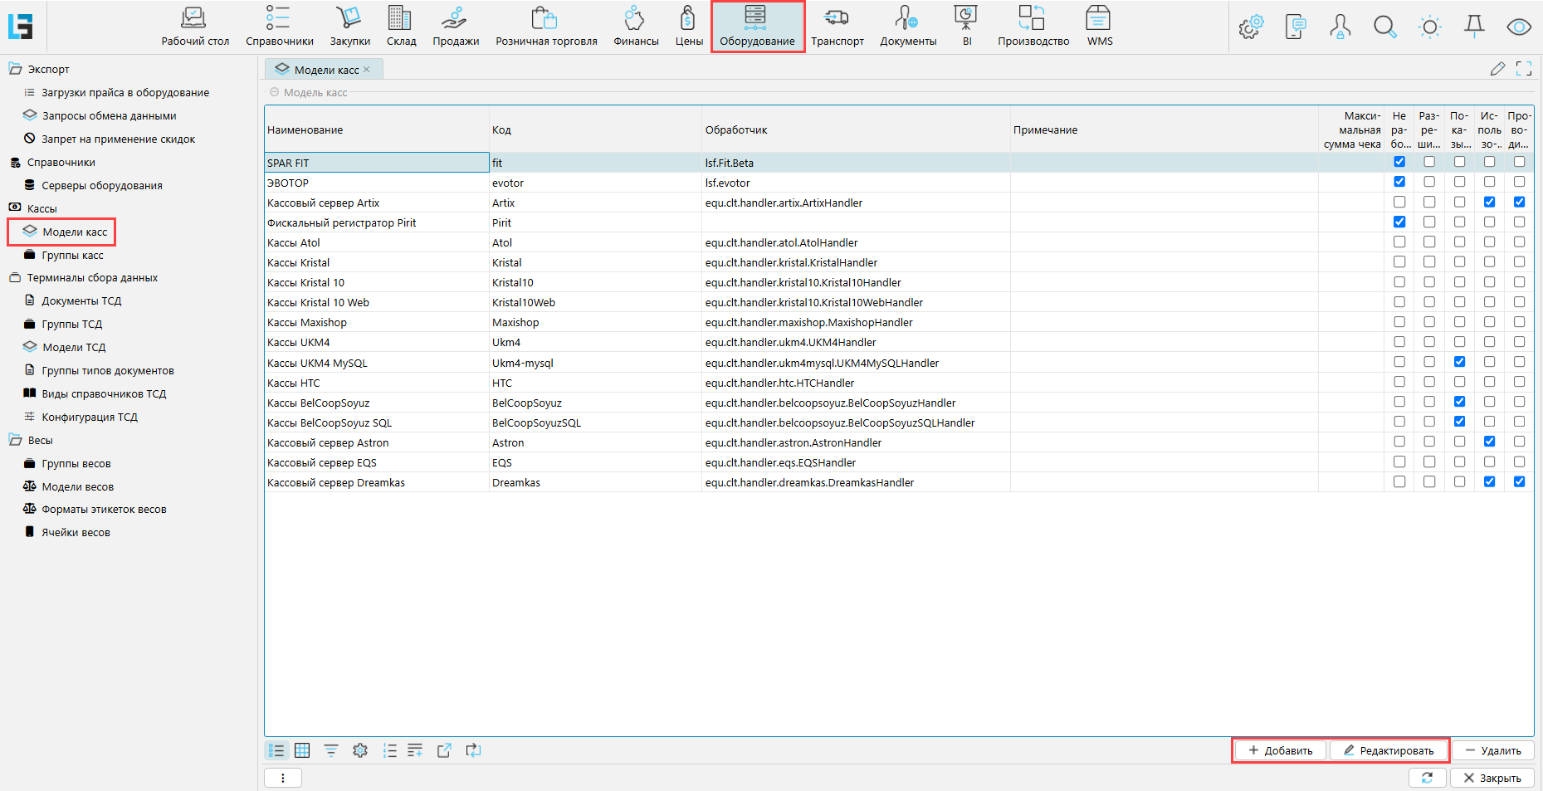This screenshot has width=1543, height=791.
Task: Click the pencil edit icon near the tab bar
Action: (x=1497, y=69)
